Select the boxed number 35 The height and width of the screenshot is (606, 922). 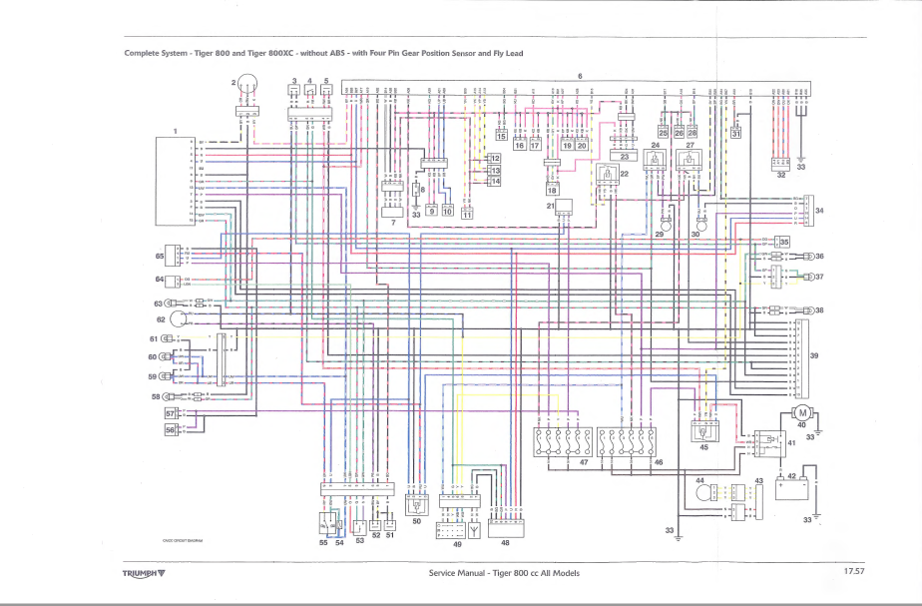pyautogui.click(x=784, y=242)
